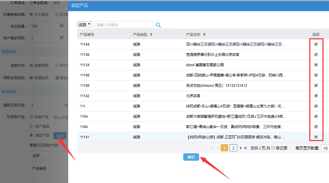Click the 确定 confirm button
Image resolution: width=329 pixels, height=183 pixels.
191,157
